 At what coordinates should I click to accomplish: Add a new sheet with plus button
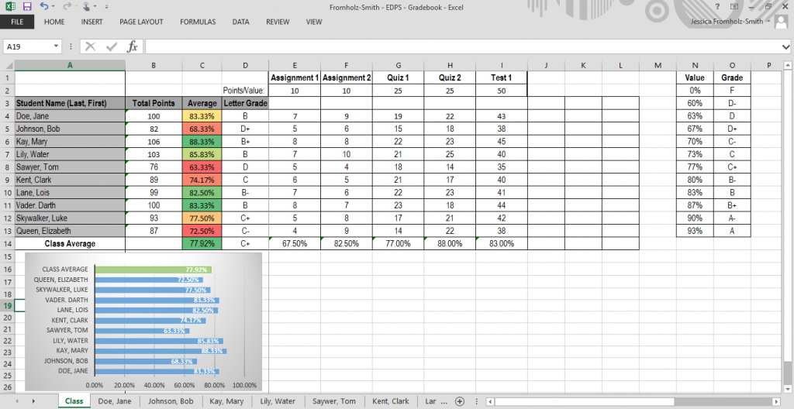(x=460, y=401)
